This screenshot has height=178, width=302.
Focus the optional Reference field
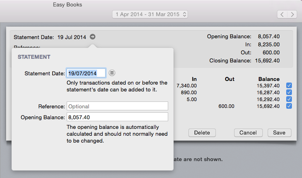coord(117,106)
